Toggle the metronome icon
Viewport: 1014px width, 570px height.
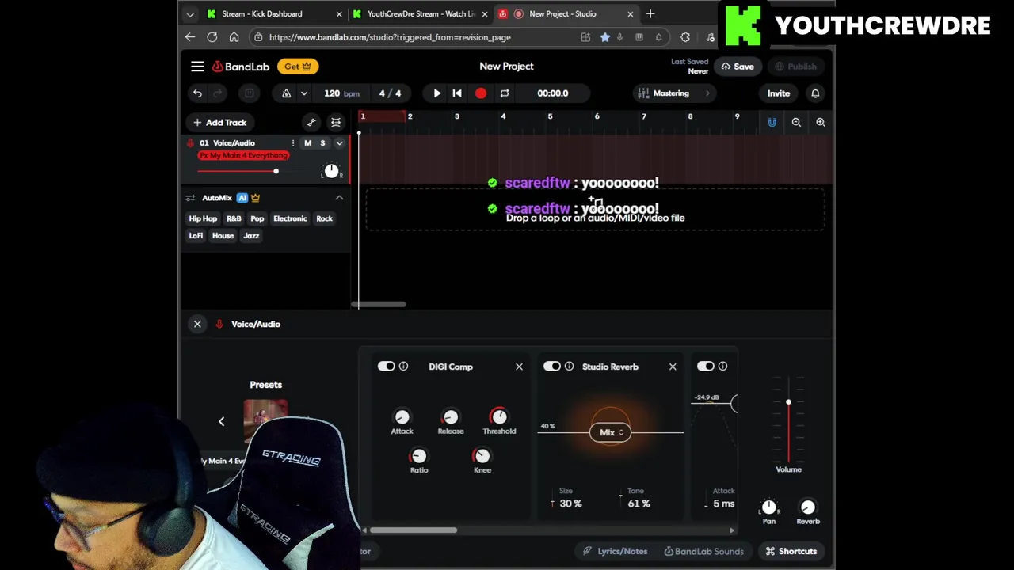click(x=286, y=93)
